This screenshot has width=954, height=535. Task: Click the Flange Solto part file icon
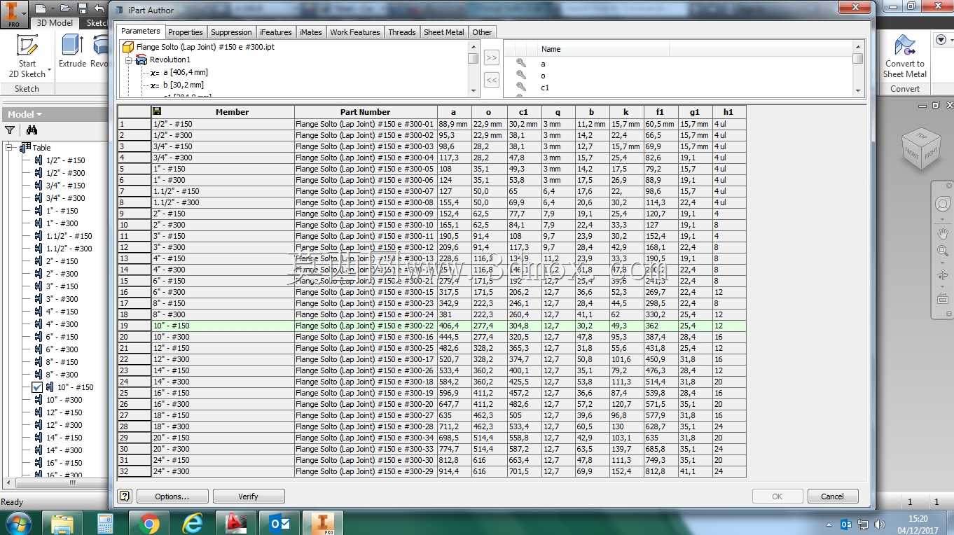click(x=128, y=47)
